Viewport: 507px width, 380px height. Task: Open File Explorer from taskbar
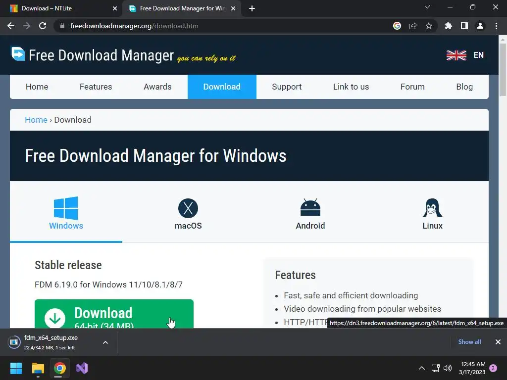click(x=38, y=368)
